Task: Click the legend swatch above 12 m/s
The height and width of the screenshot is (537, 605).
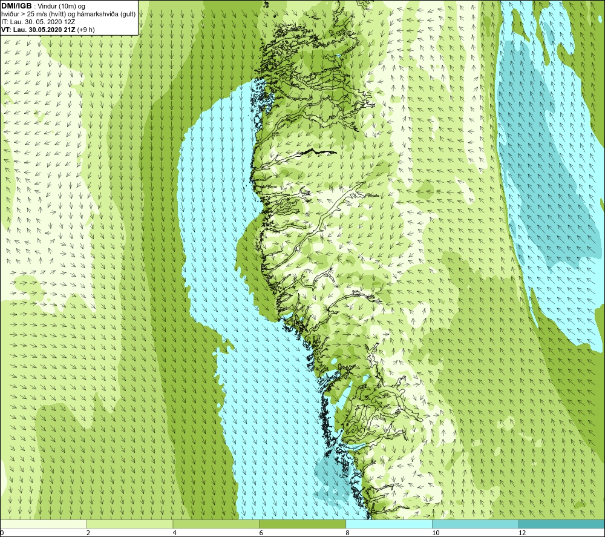Action: pos(562,524)
